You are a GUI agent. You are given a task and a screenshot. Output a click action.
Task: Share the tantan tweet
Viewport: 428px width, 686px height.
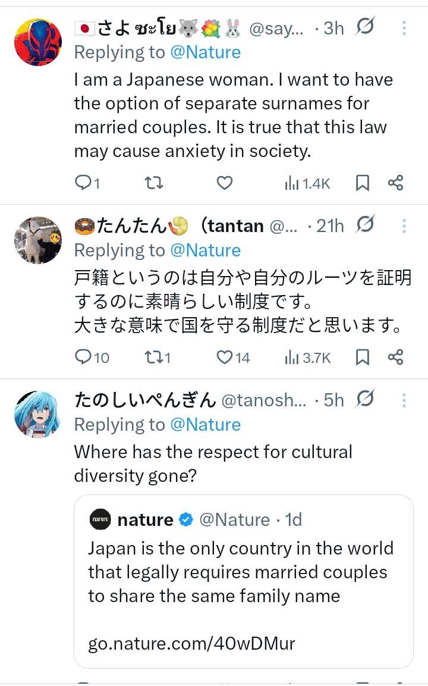396,357
